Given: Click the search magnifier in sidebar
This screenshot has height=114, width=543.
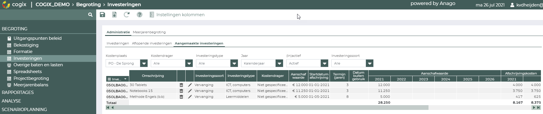Looking at the screenshot, I should tap(90, 15).
